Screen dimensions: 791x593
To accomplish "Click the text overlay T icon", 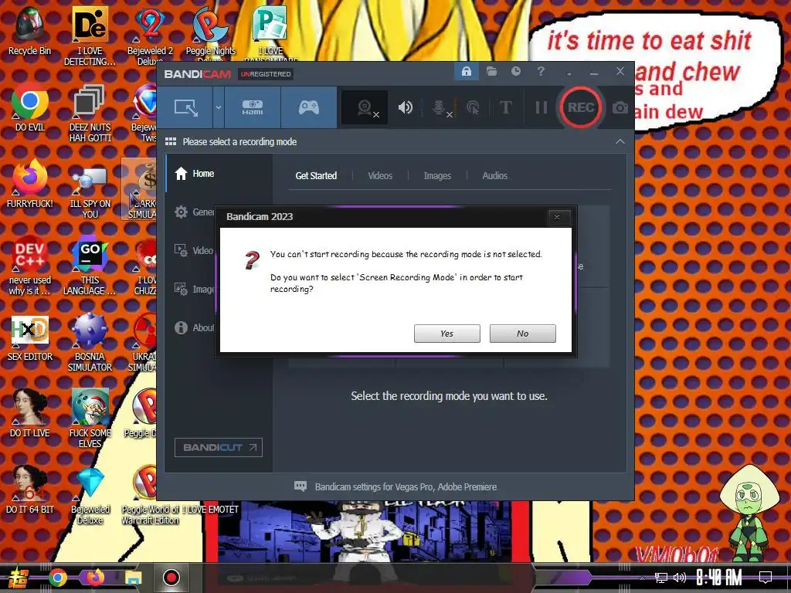I will [x=505, y=107].
